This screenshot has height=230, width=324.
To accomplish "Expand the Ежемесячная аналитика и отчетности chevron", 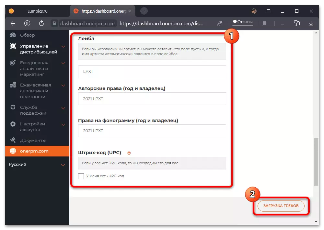I will pos(63,85).
